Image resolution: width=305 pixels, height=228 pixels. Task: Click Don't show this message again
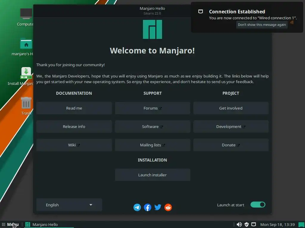coord(262,25)
